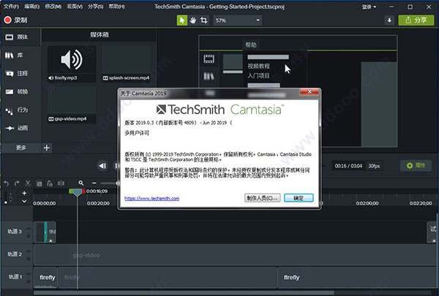This screenshot has height=296, width=439.
Task: Toggle the eye visibility of track 轨道 2
Action: pyautogui.click(x=29, y=251)
